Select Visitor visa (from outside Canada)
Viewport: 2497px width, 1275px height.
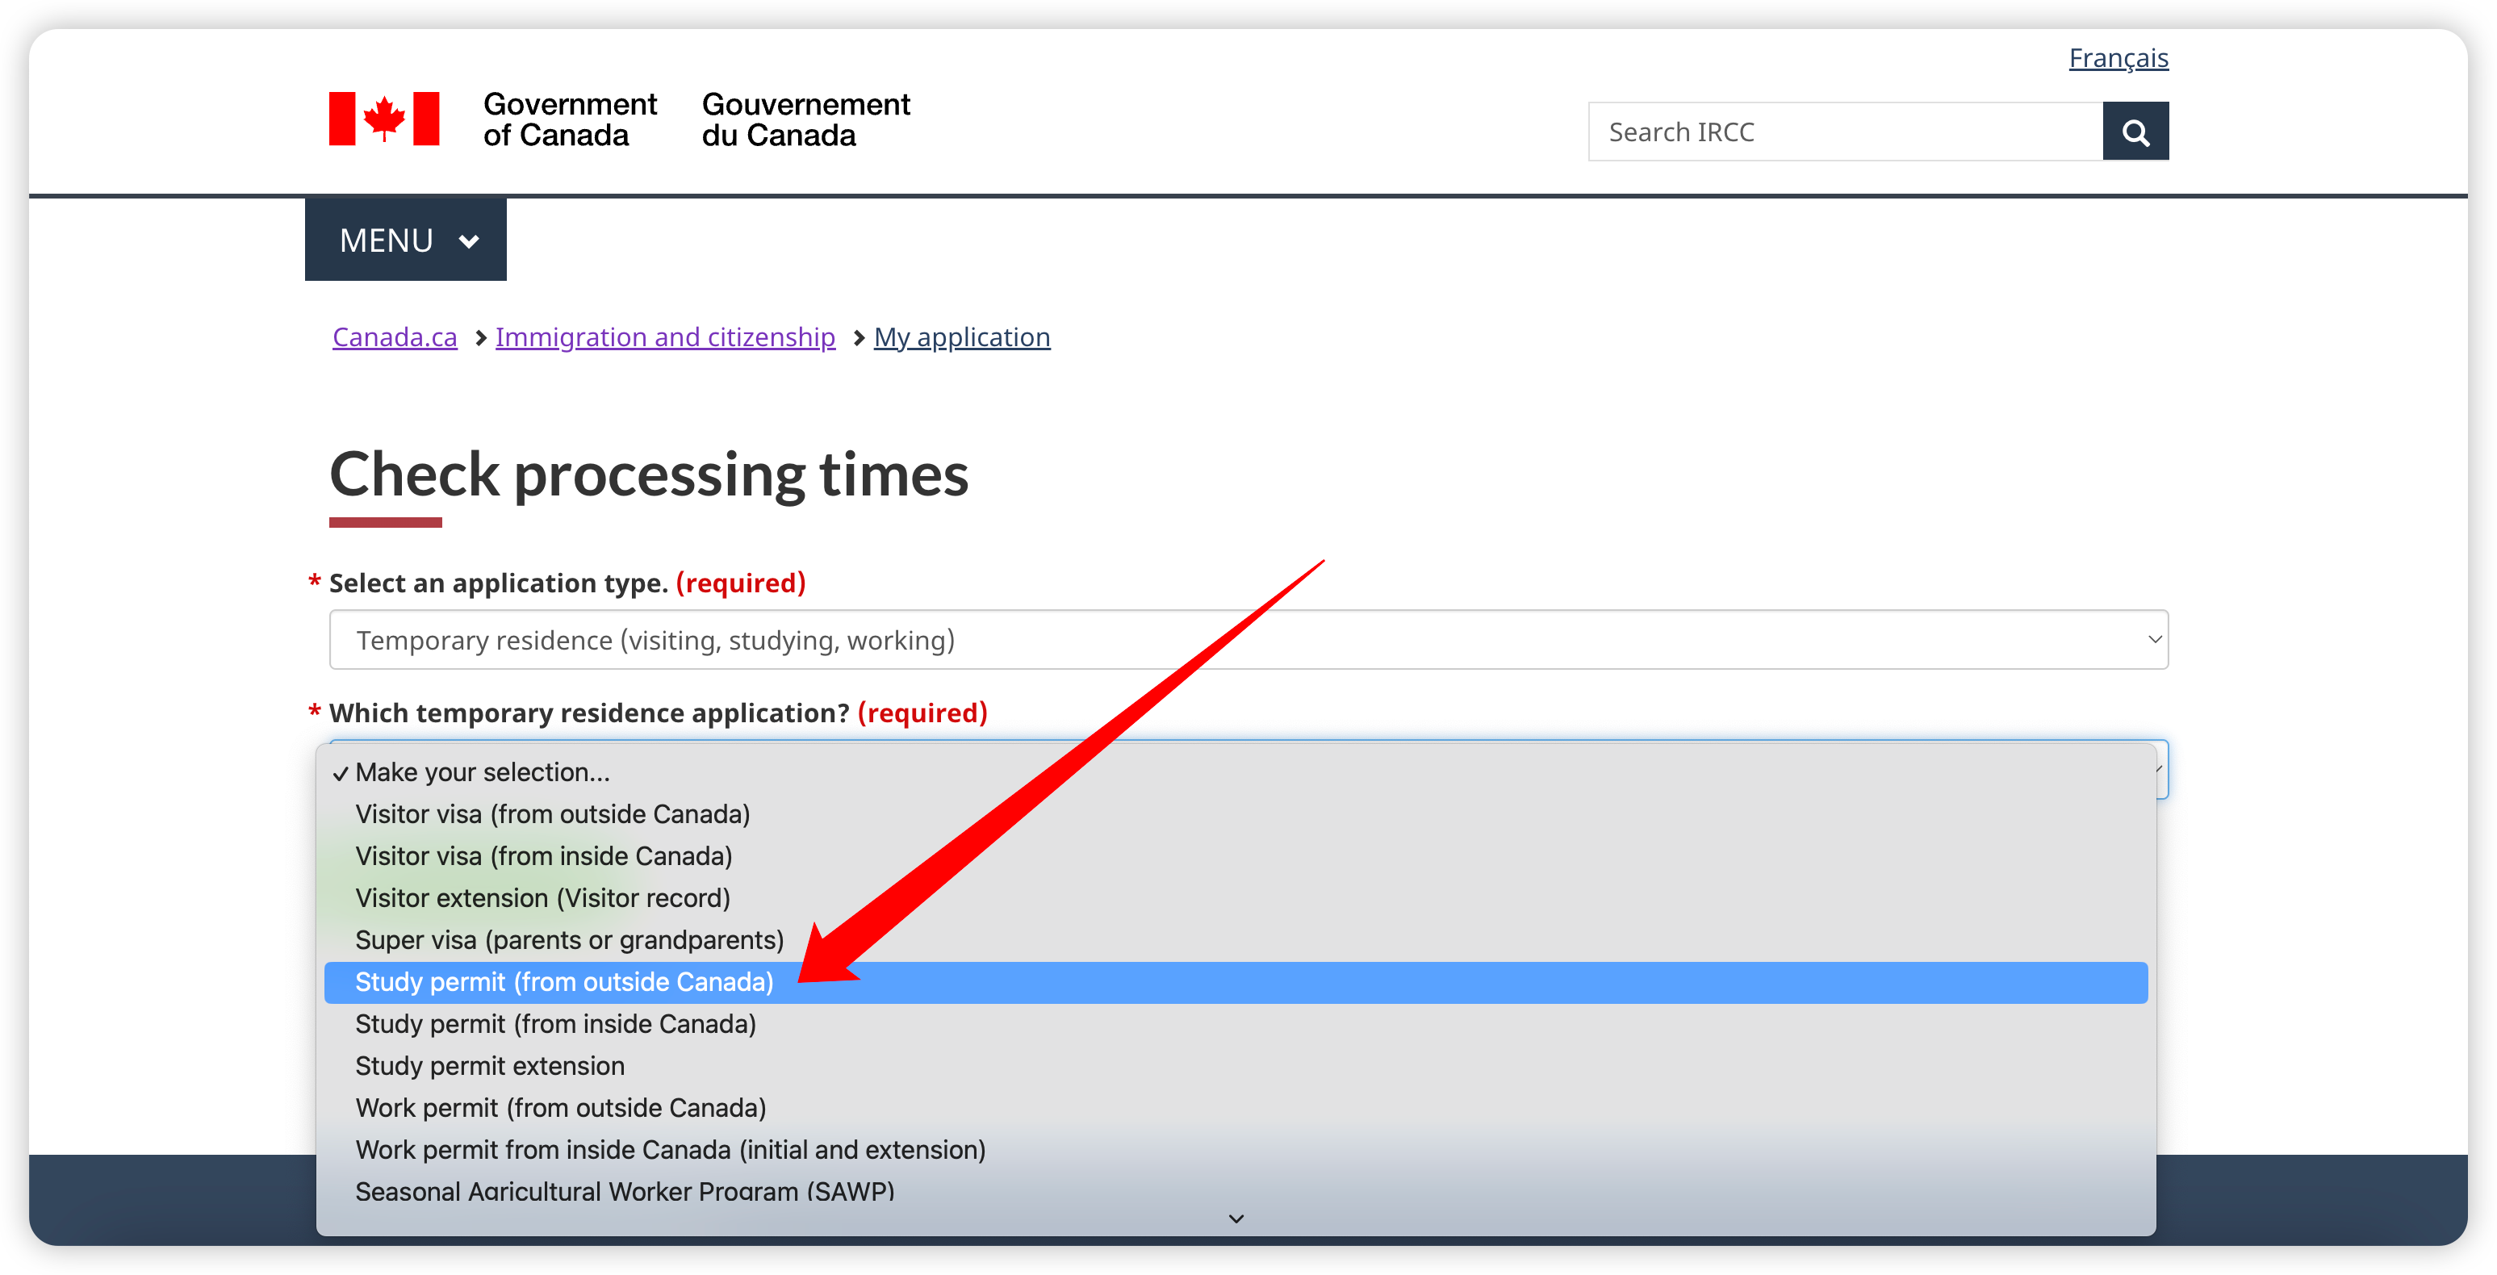click(1236, 813)
